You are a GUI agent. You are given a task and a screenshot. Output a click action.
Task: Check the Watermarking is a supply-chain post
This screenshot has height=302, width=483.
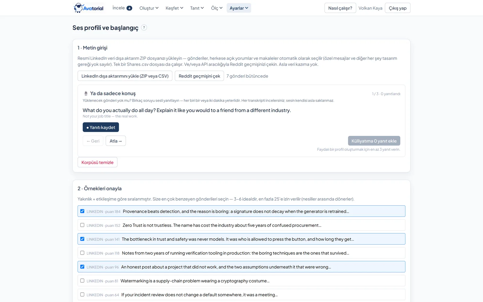pyautogui.click(x=82, y=281)
